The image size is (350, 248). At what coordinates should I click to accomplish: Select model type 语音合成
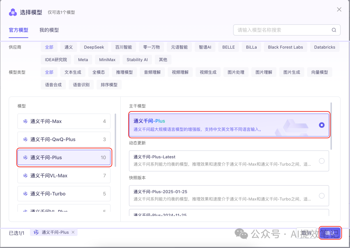[53, 85]
